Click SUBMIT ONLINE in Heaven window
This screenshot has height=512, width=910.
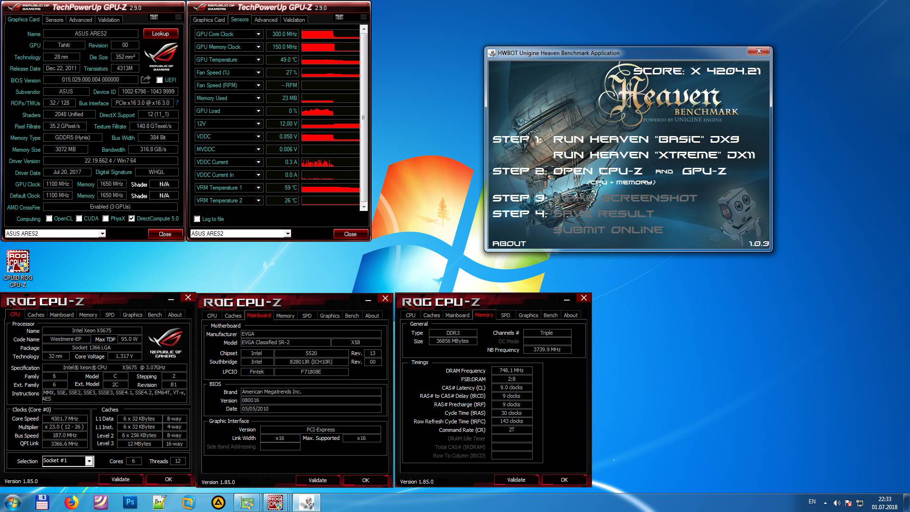(x=608, y=230)
